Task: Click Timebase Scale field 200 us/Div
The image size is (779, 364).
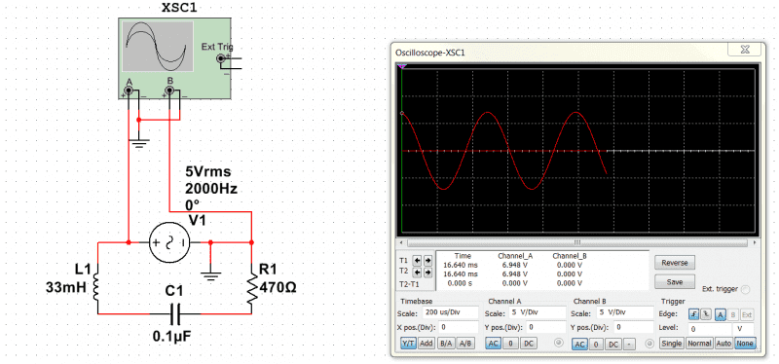Action: [450, 313]
